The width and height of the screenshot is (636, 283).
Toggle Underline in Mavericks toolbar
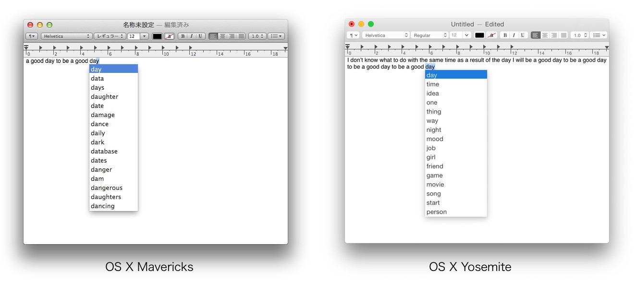200,36
